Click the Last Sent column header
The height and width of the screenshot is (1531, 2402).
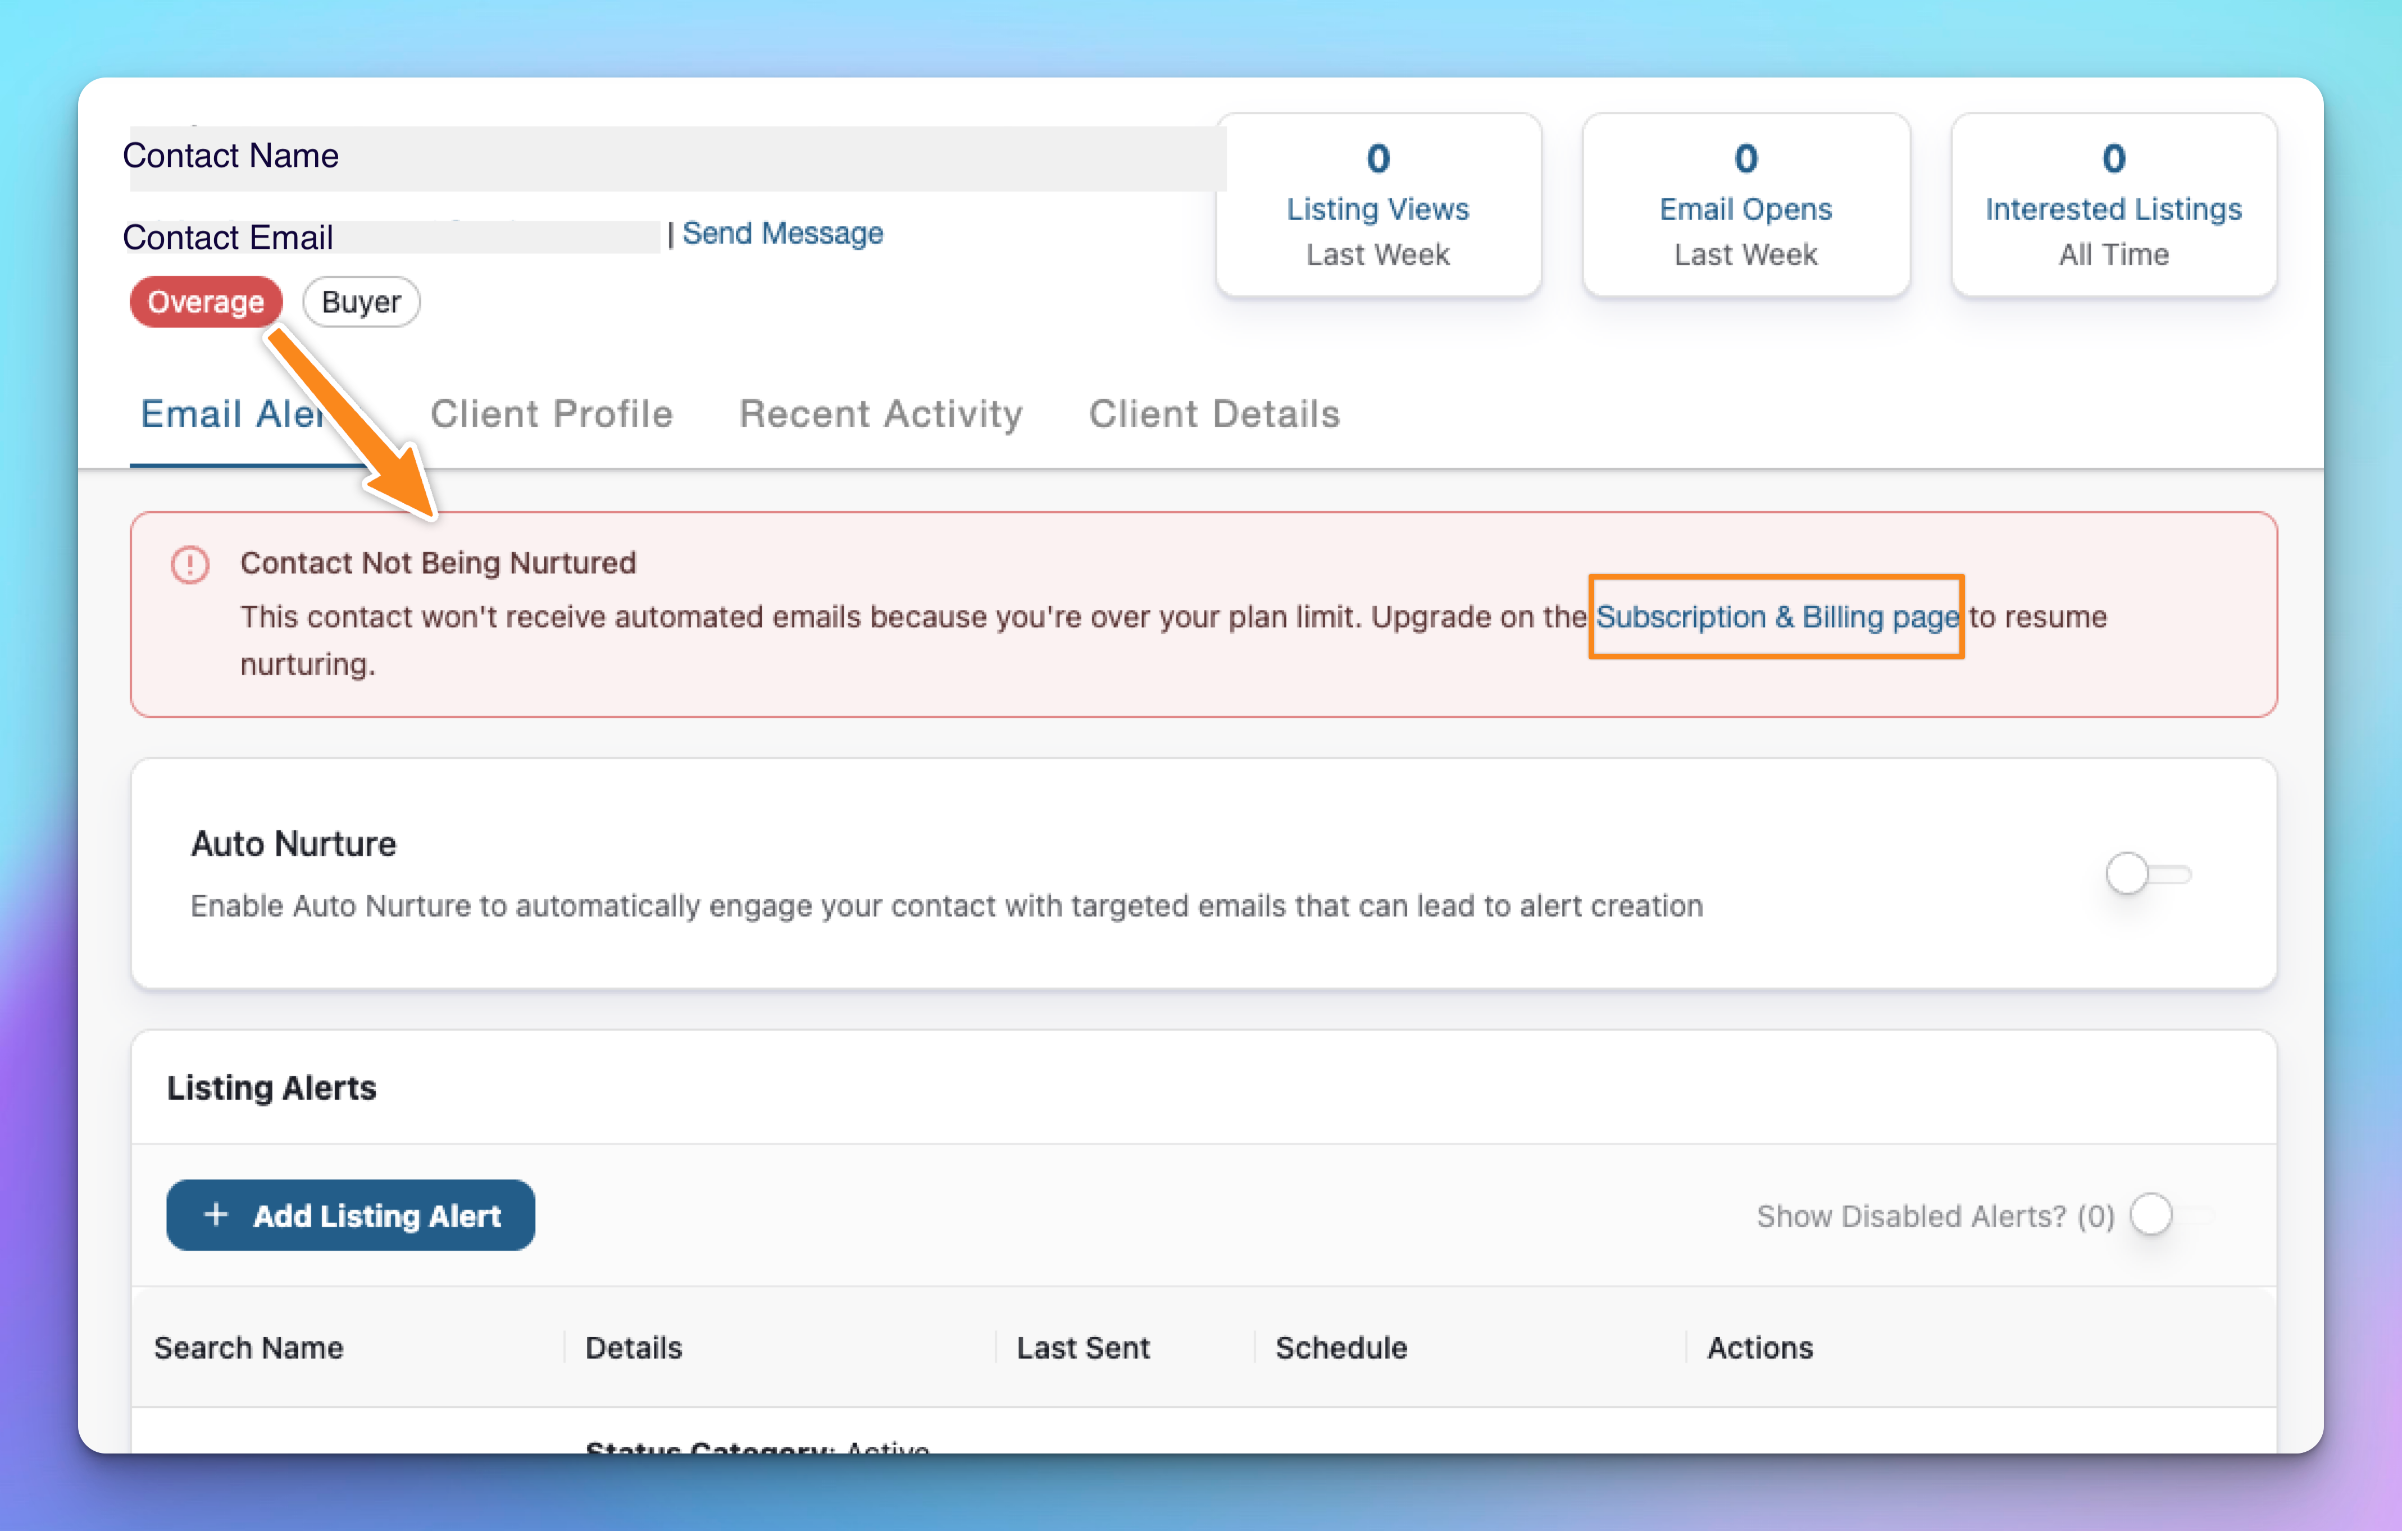[1083, 1347]
